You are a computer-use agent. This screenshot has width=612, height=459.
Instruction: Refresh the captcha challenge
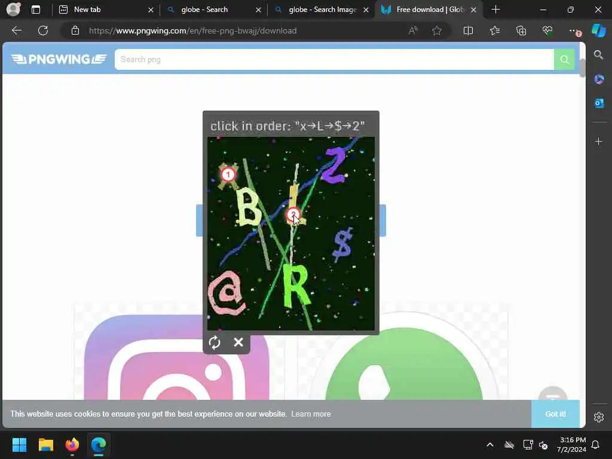[215, 342]
